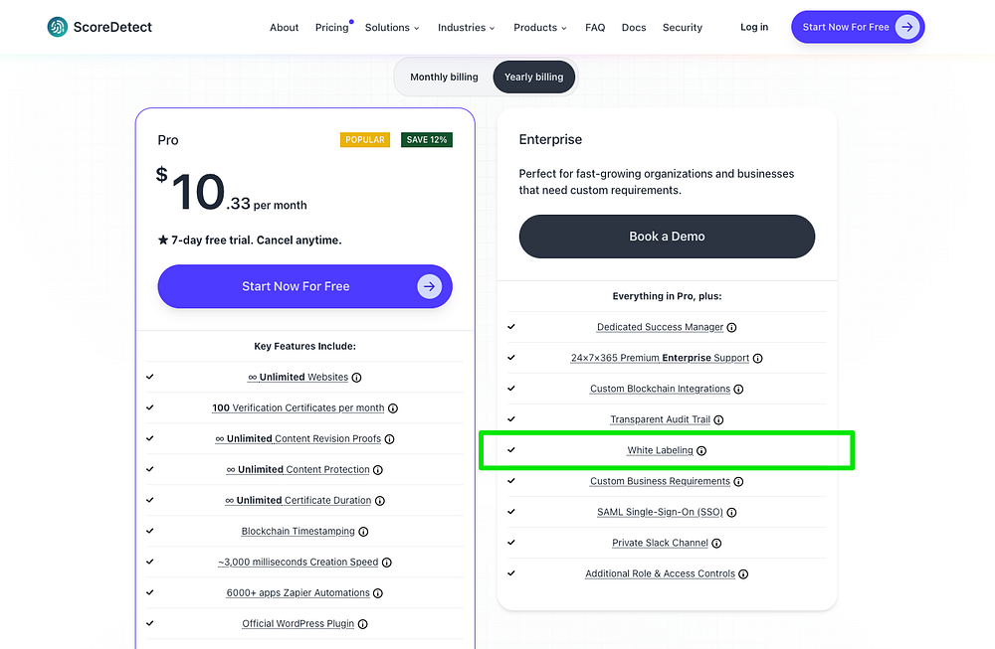This screenshot has width=995, height=649.
Task: Show info for Additional Role & Access Controls
Action: (743, 574)
